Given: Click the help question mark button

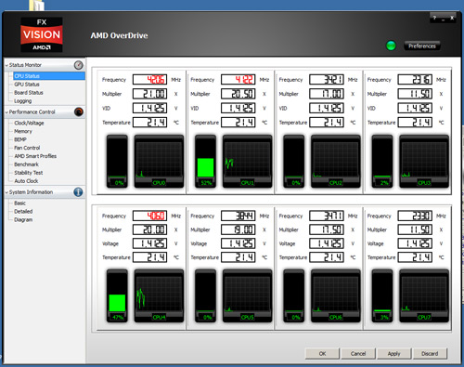Looking at the screenshot, I should coord(434,19).
